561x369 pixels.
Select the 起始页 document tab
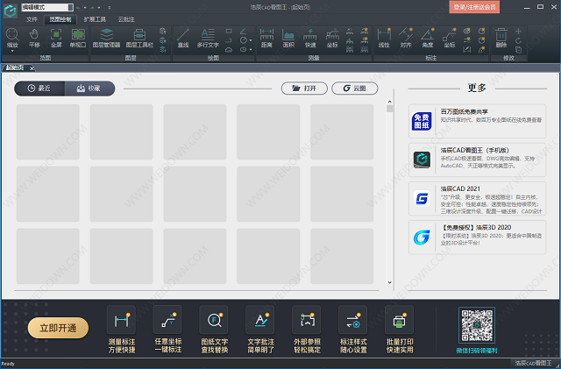(x=15, y=67)
